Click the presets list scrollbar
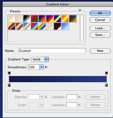Viewport: 113px width, 118px height. tap(81, 28)
